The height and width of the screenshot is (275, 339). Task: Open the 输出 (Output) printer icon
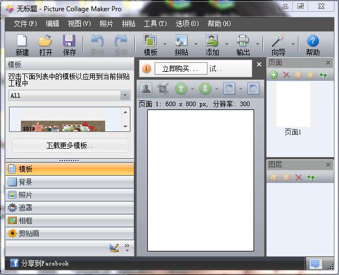tap(243, 42)
